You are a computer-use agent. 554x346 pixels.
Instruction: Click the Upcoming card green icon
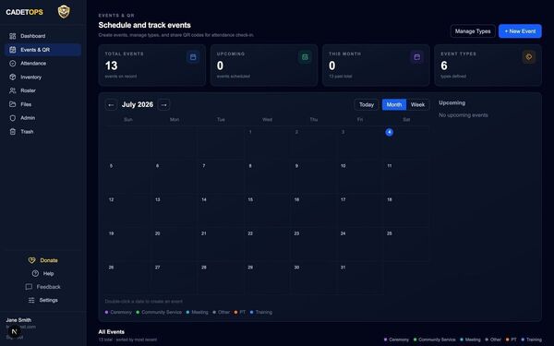point(305,57)
